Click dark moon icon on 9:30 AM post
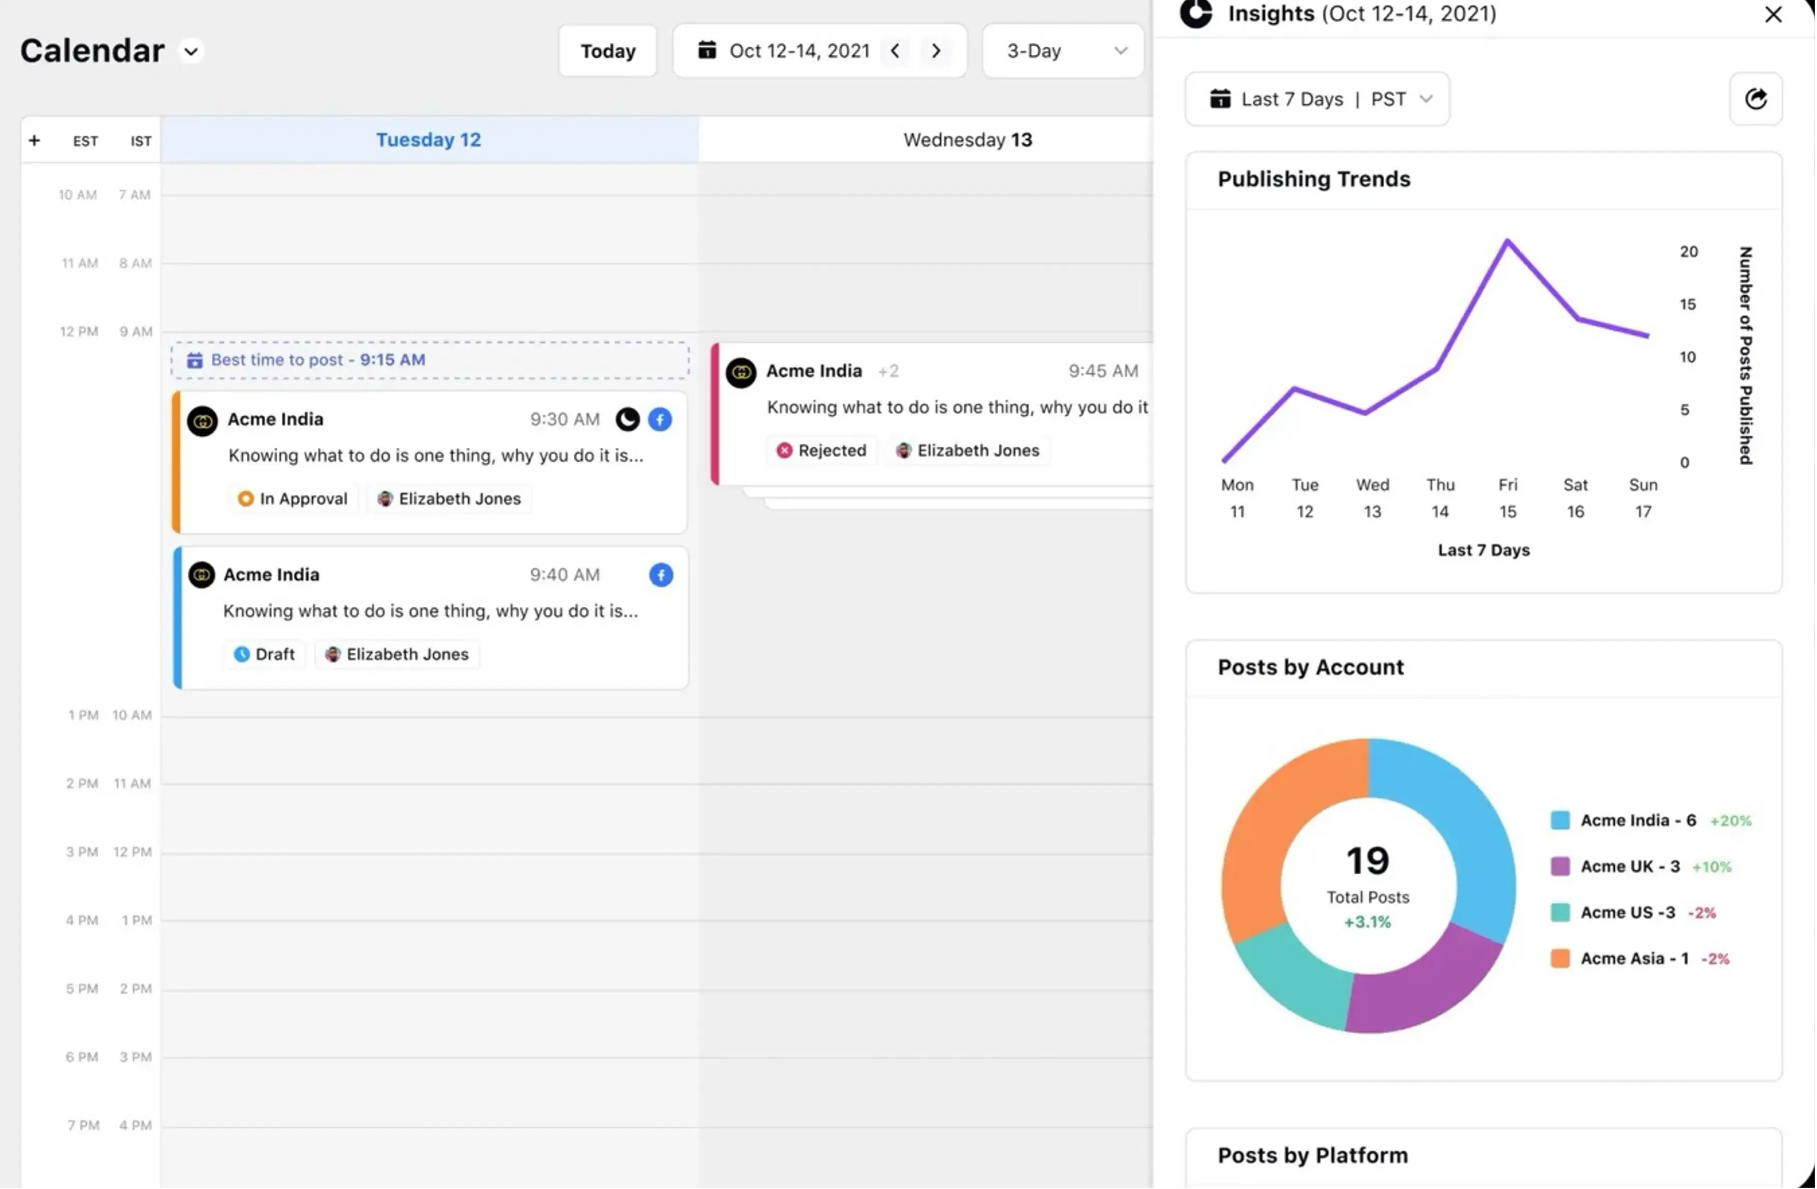Viewport: 1817px width, 1189px height. pyautogui.click(x=627, y=419)
